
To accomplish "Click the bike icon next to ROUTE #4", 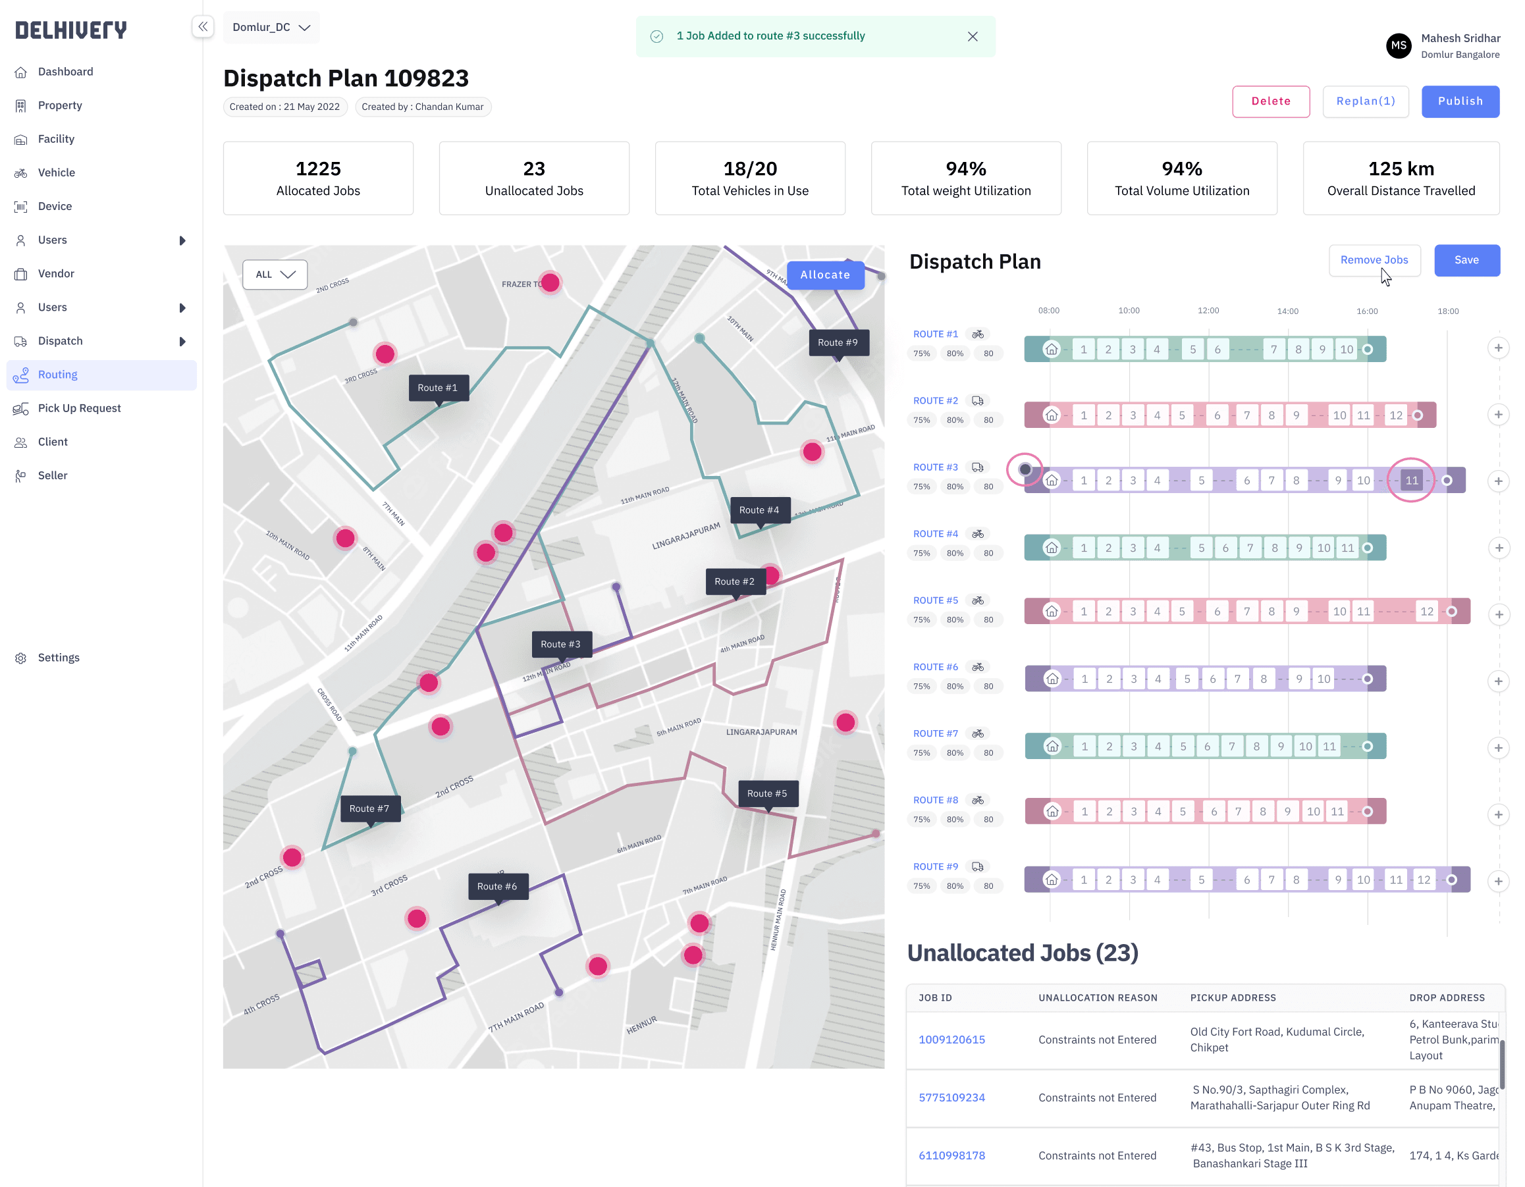I will pos(978,534).
